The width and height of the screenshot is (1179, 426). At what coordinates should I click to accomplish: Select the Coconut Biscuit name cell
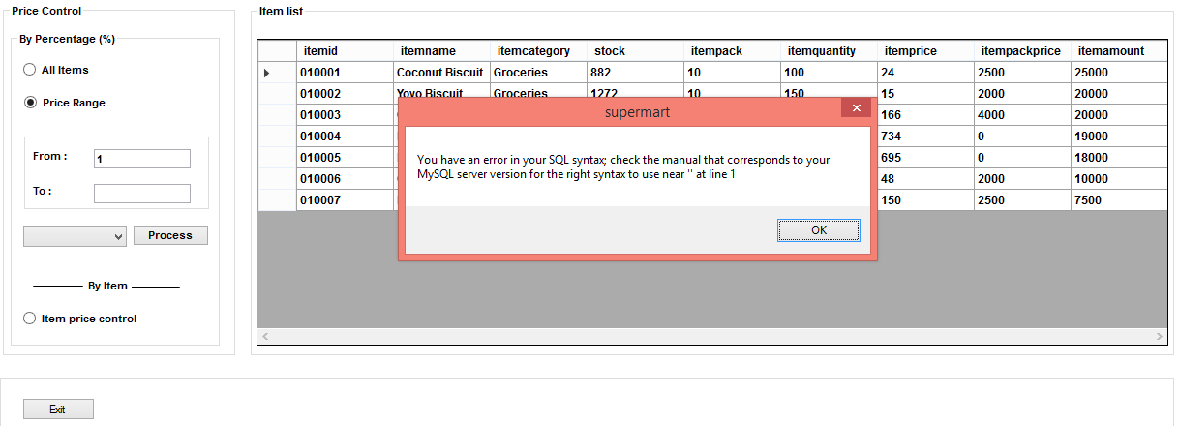(x=440, y=73)
